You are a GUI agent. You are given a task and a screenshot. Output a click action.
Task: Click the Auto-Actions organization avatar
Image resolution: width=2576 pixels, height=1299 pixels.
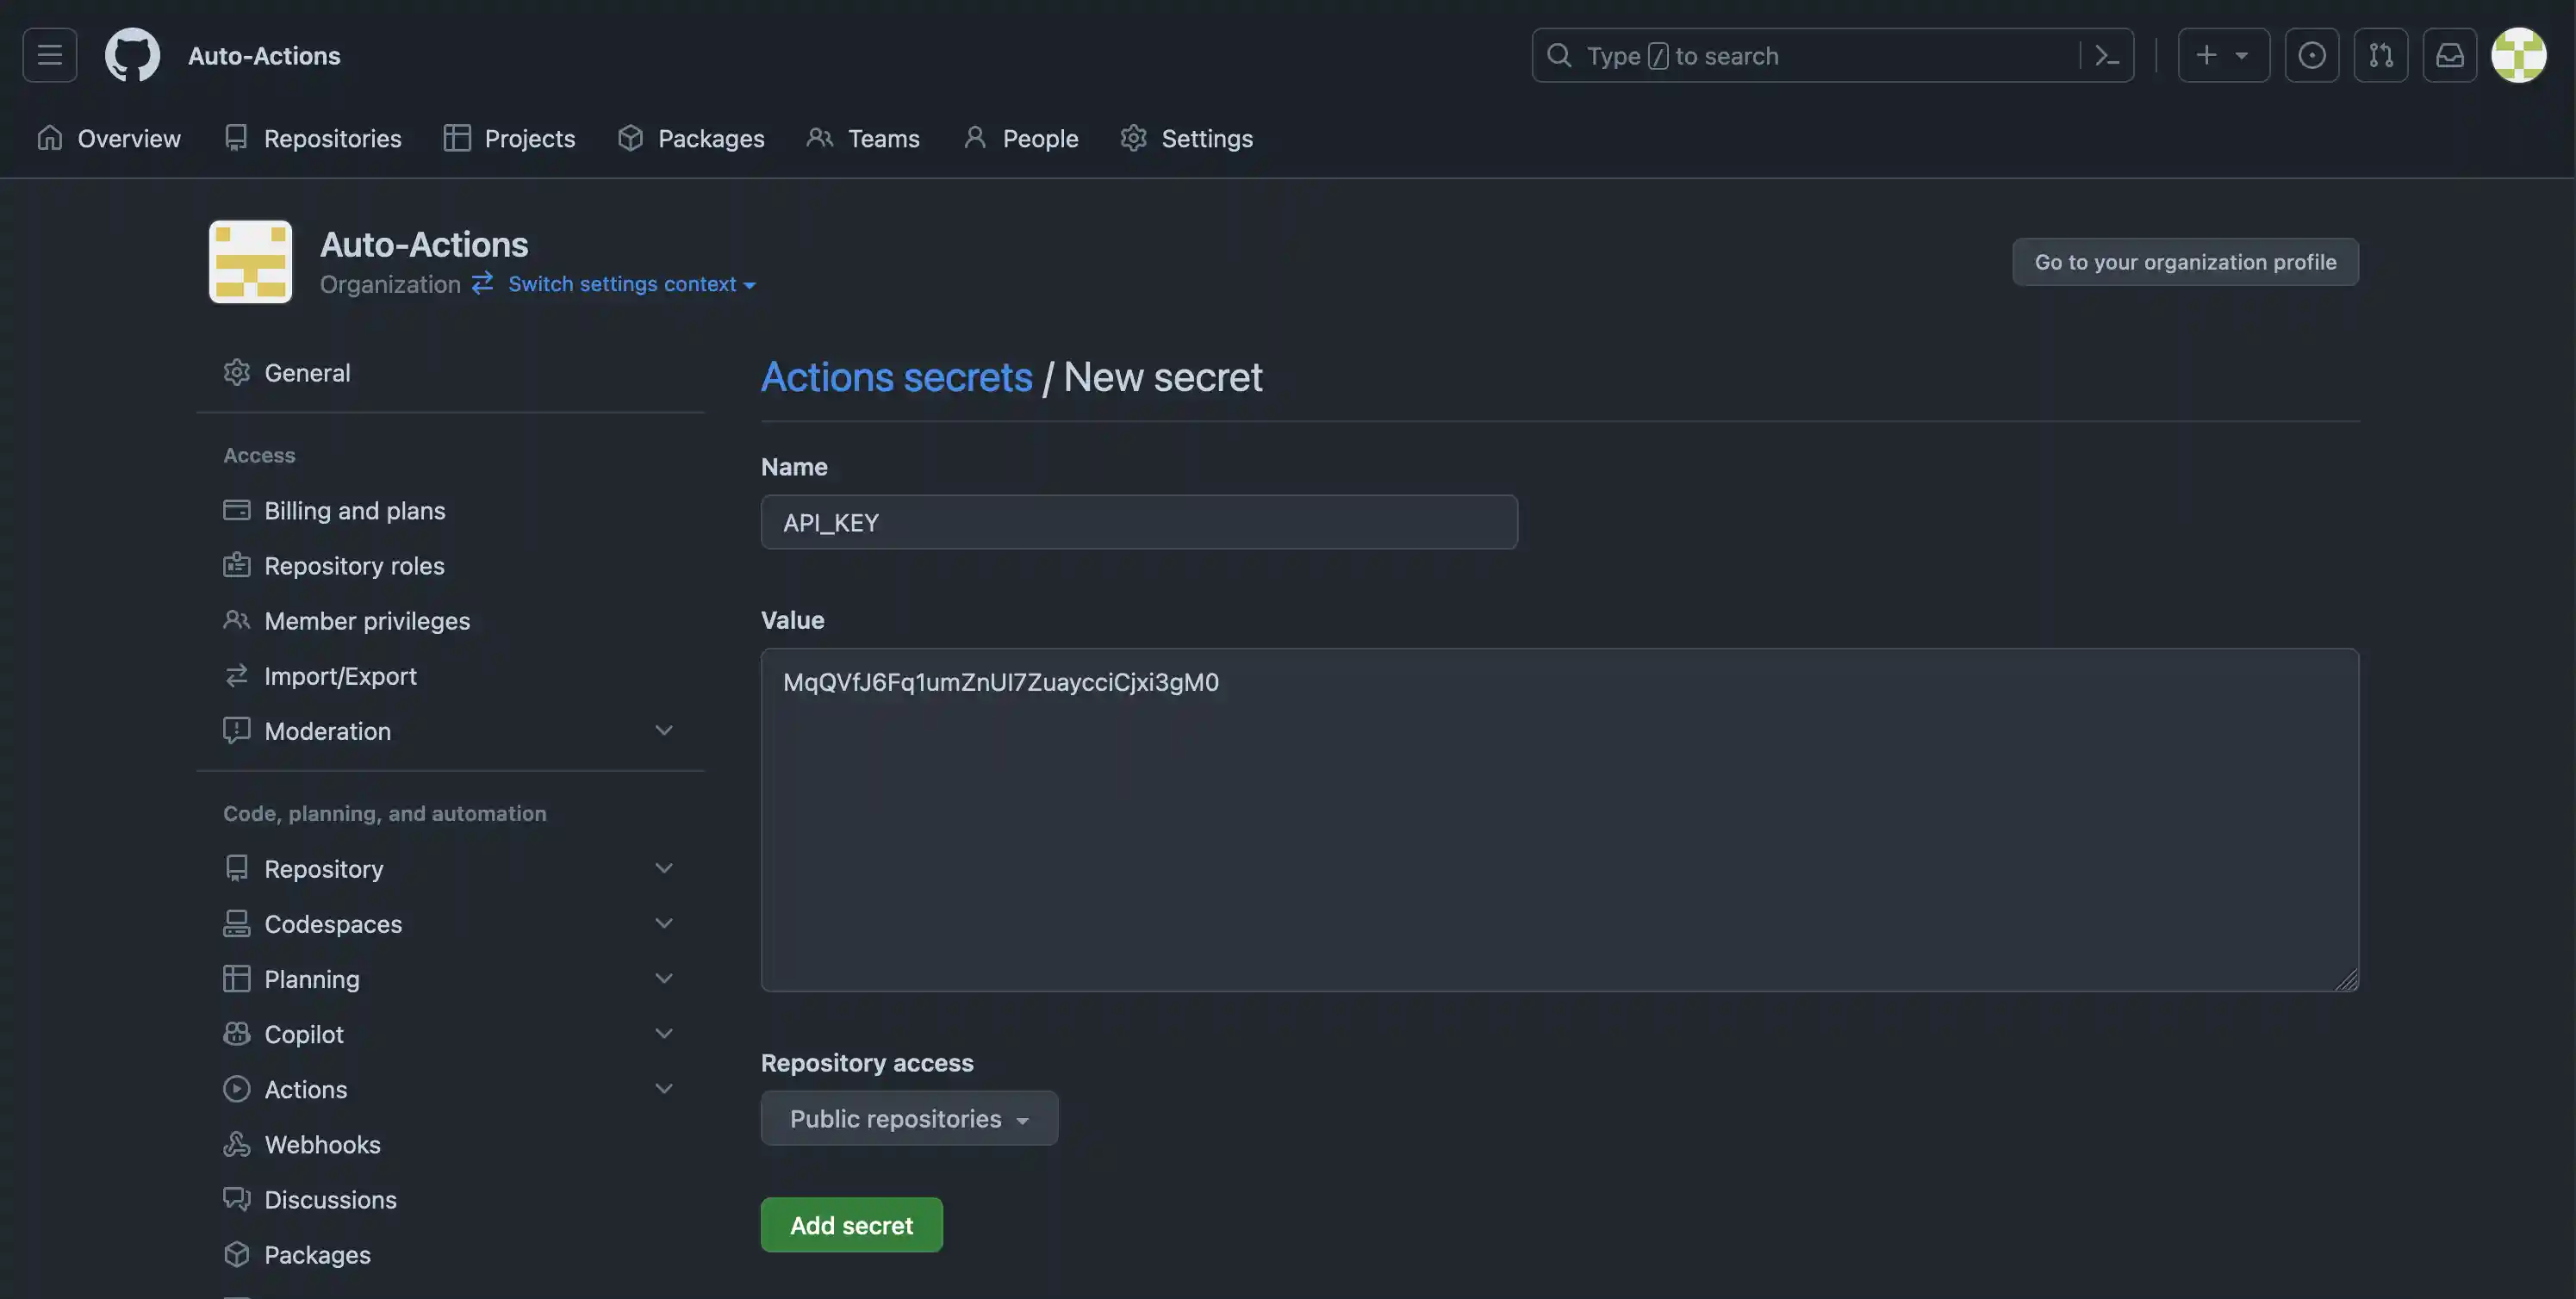[x=250, y=262]
